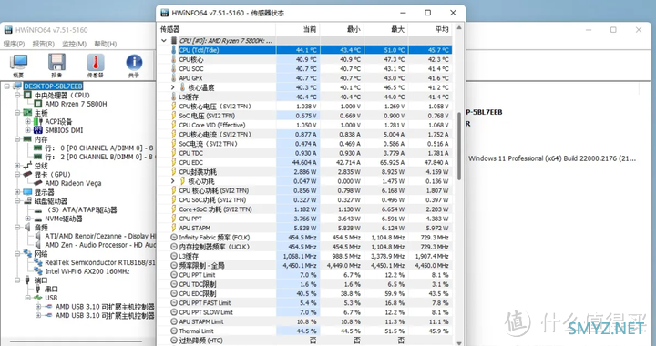Open the 监控(M) menu

click(x=74, y=44)
